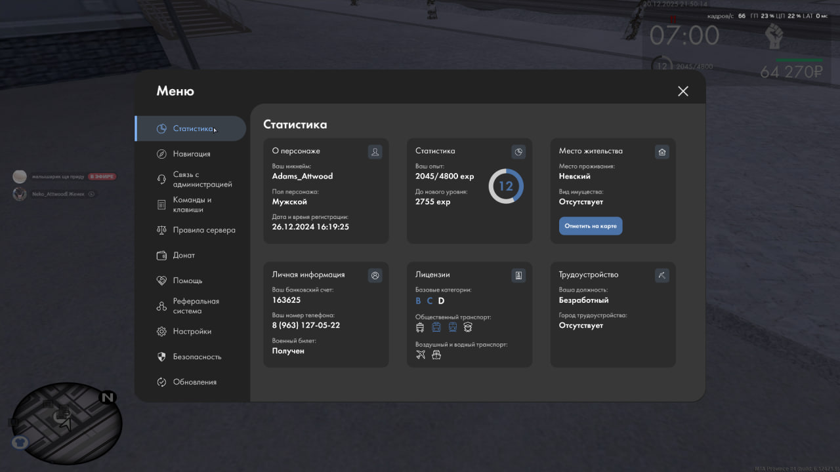Click the military ticket status Получен
This screenshot has width=840, height=472.
288,351
